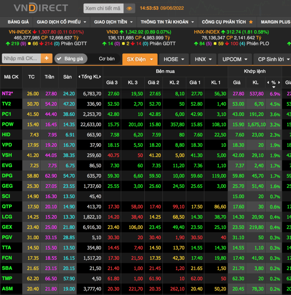
Task: Toggle the Bảng giá view option
Action: pos(70,59)
